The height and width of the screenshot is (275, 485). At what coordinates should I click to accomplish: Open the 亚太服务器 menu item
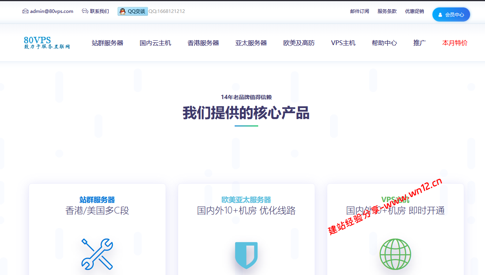tap(251, 43)
